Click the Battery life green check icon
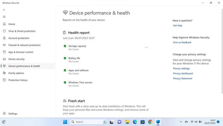Viewport: 223px width, 126px height. (65, 58)
